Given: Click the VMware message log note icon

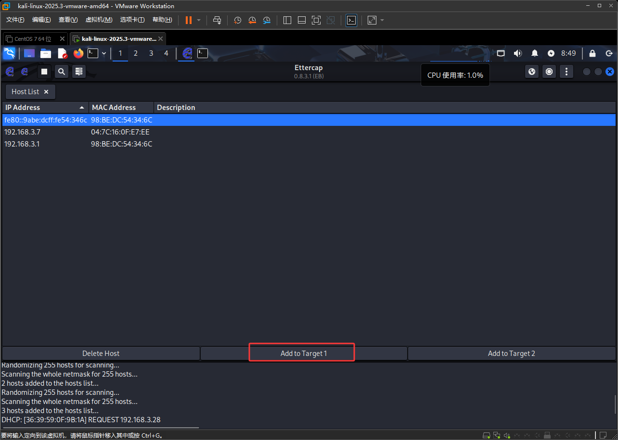Looking at the screenshot, I should coord(602,435).
